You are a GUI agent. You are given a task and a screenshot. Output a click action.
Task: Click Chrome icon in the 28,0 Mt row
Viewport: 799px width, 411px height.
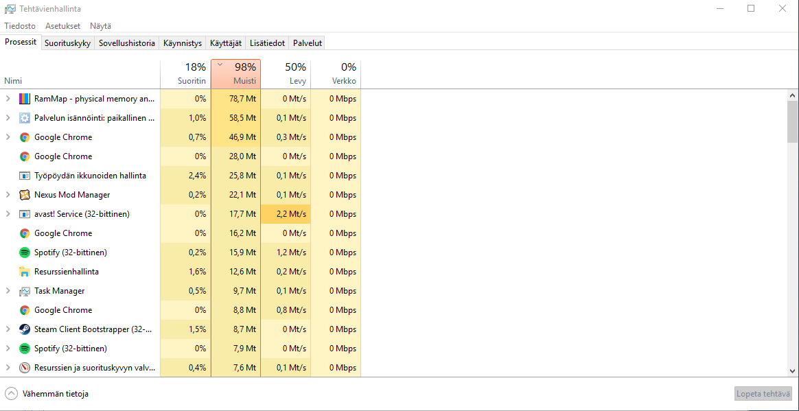(25, 156)
